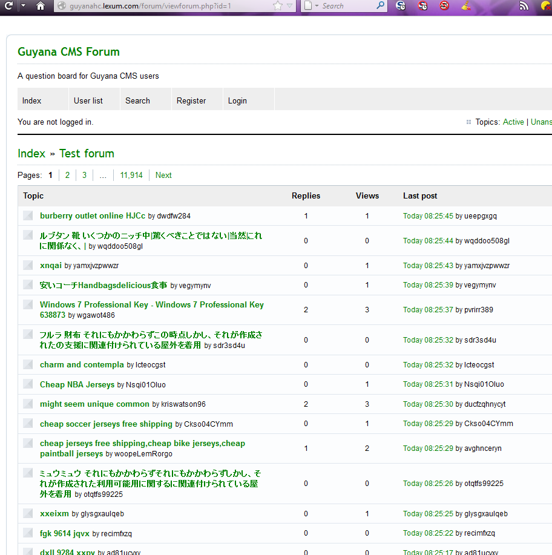Open the Windows 7 Professional Key topic
Screen dimensions: 552x555
[151, 305]
